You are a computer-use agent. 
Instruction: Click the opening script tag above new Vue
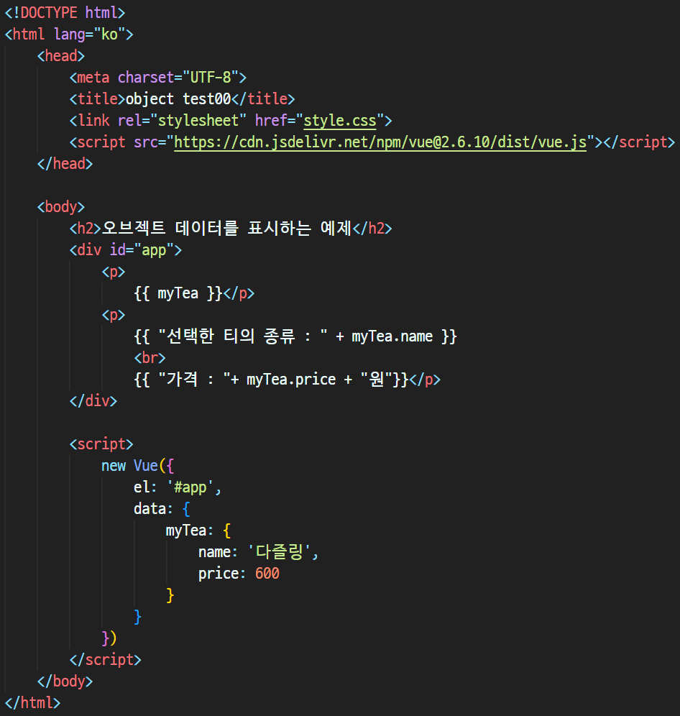click(x=101, y=444)
